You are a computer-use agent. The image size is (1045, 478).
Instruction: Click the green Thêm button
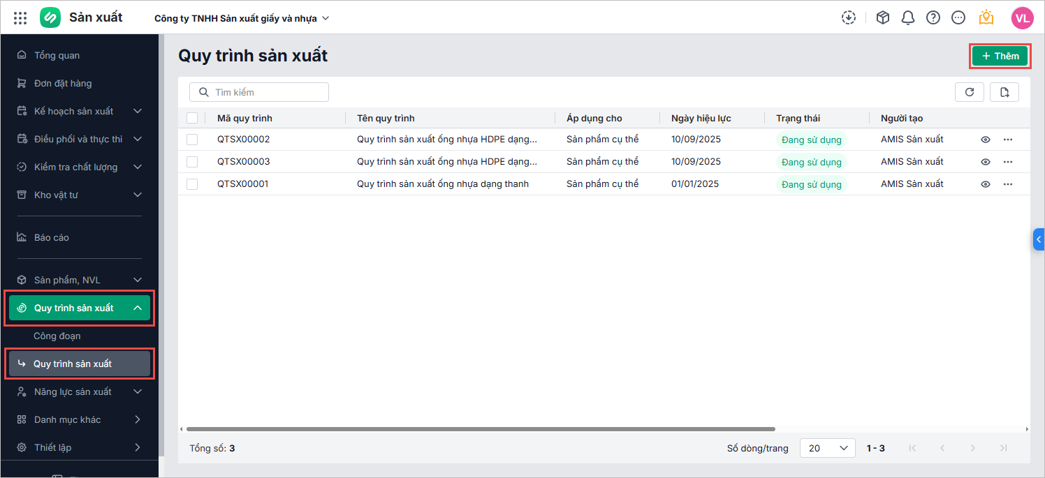tap(1000, 56)
